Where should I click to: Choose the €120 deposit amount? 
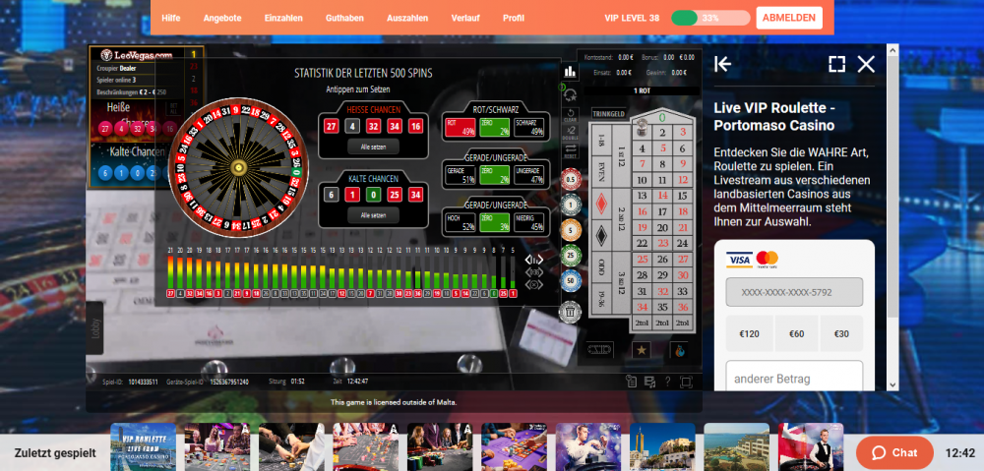tap(749, 333)
